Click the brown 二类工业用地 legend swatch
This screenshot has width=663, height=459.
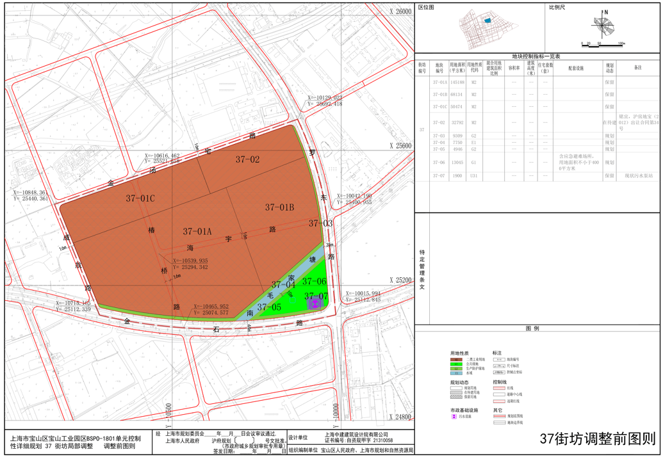(x=455, y=360)
